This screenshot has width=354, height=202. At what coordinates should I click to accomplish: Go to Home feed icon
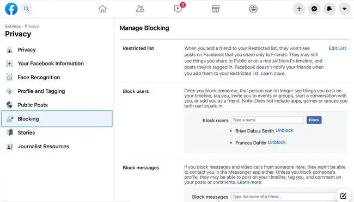(102, 9)
